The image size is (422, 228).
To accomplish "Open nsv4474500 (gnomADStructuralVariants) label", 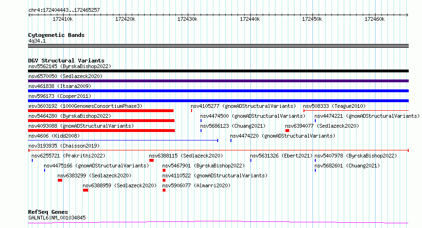I will [253, 116].
